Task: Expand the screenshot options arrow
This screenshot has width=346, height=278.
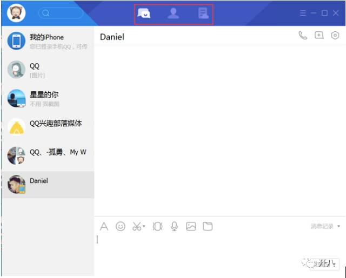Action: click(144, 227)
